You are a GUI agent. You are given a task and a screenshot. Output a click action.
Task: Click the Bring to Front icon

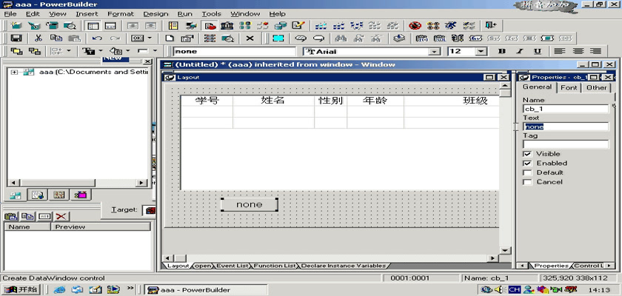(x=16, y=51)
